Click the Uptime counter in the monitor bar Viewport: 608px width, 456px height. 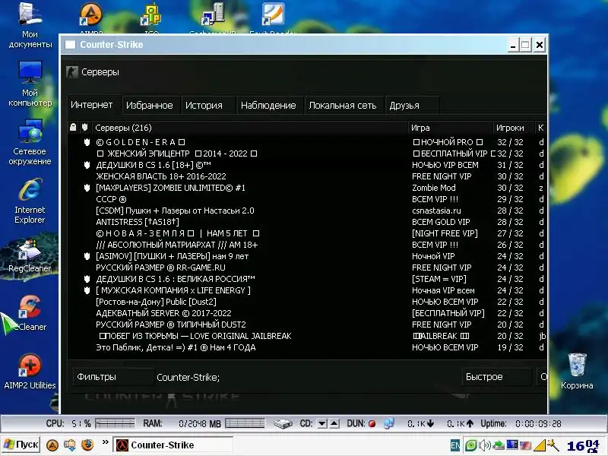[521, 424]
